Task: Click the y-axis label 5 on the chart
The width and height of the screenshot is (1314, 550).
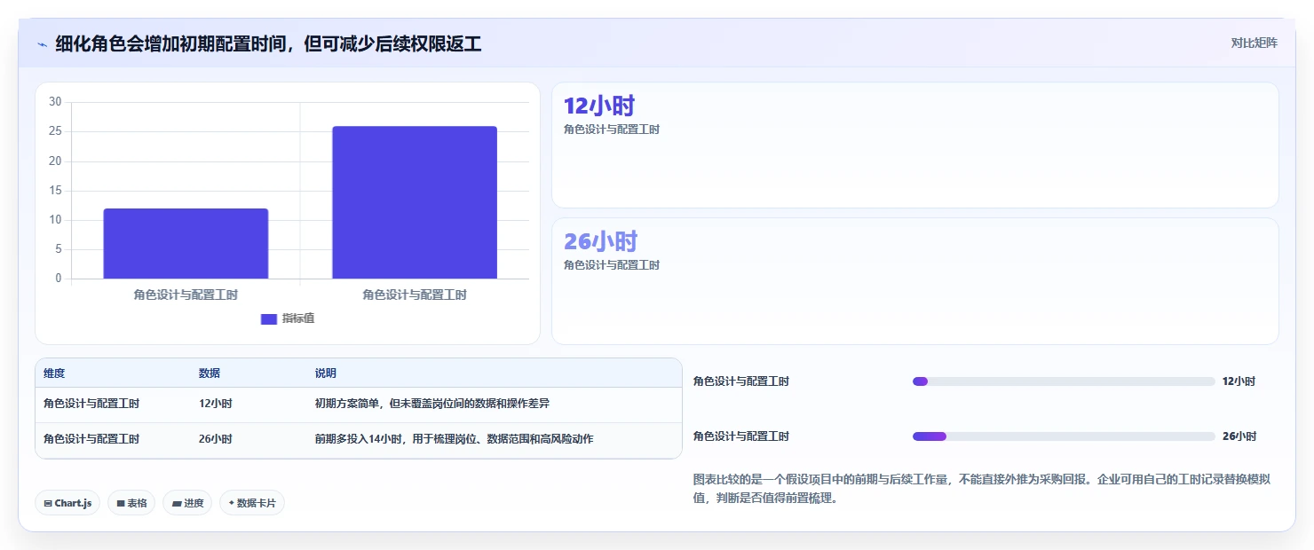Action: click(x=59, y=249)
